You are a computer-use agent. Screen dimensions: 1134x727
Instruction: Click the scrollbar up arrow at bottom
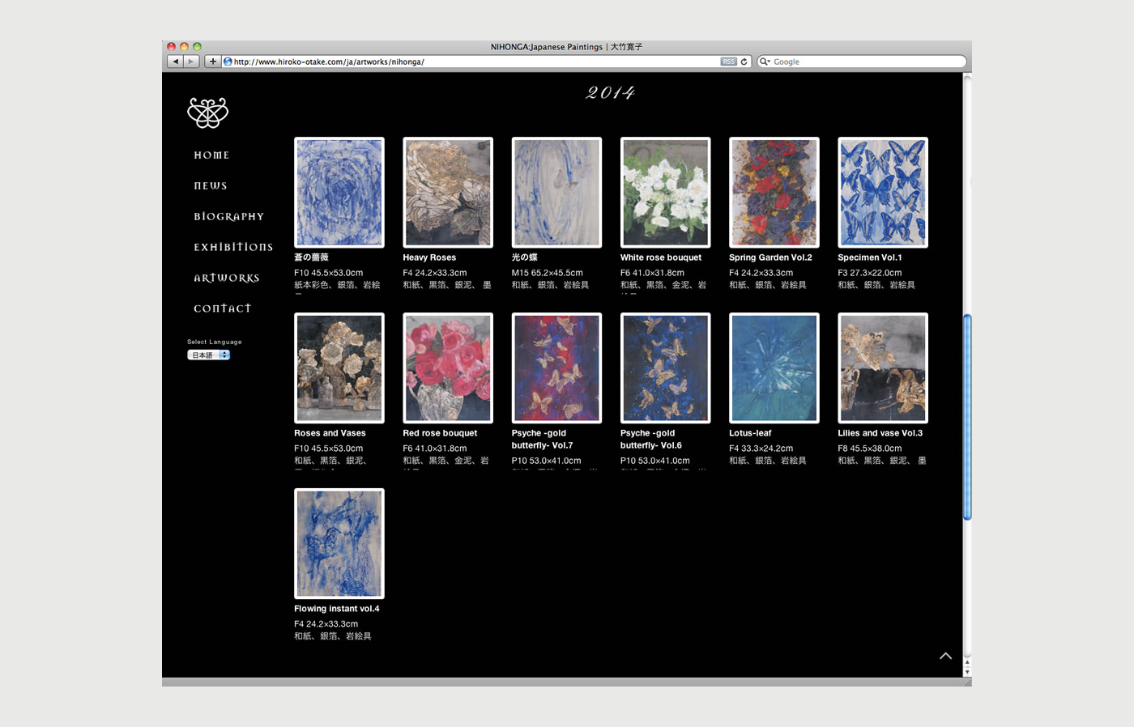point(967,662)
